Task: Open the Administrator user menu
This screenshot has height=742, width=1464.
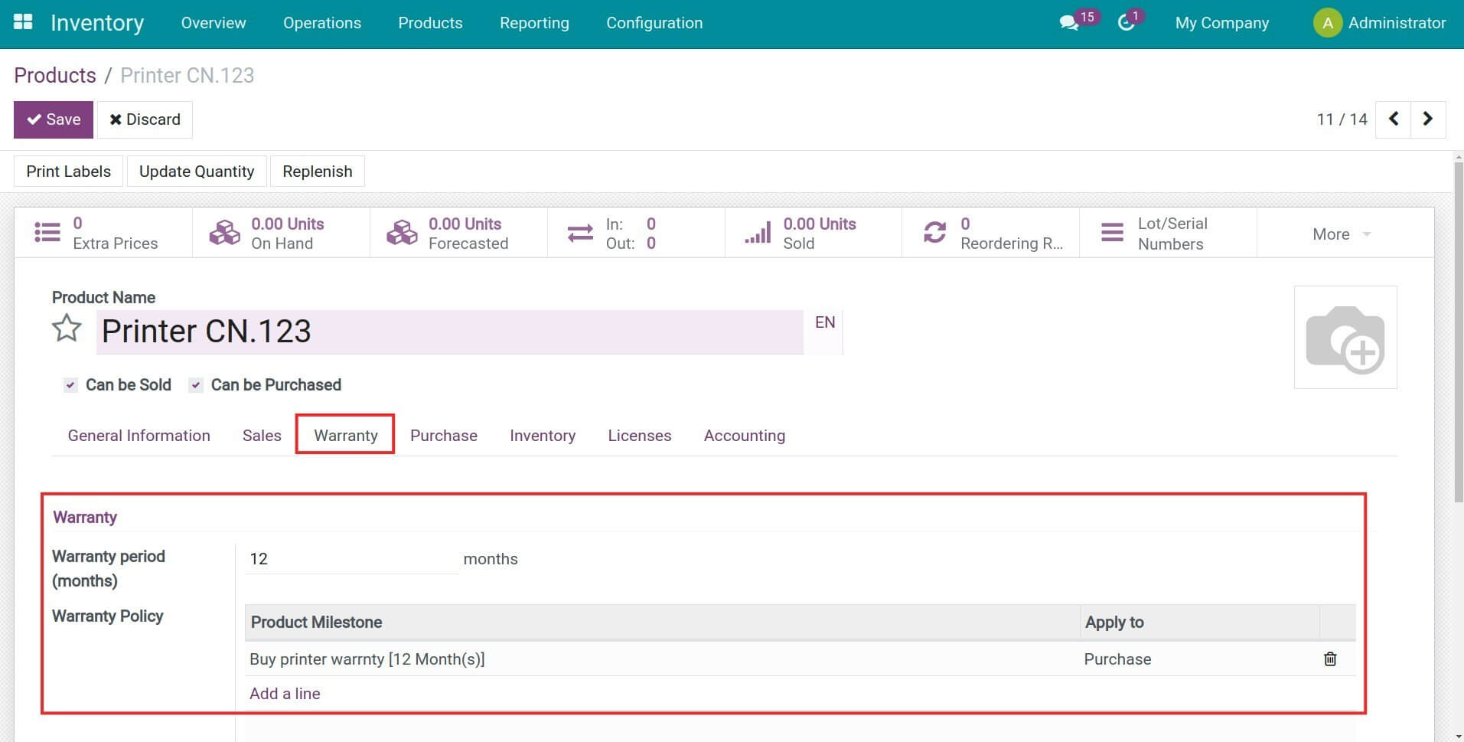Action: click(x=1379, y=23)
